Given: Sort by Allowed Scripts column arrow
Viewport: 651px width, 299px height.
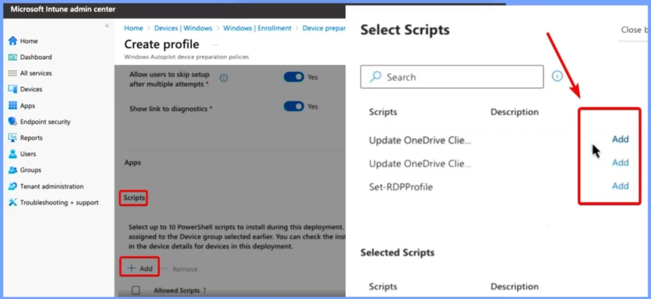Looking at the screenshot, I should [204, 291].
